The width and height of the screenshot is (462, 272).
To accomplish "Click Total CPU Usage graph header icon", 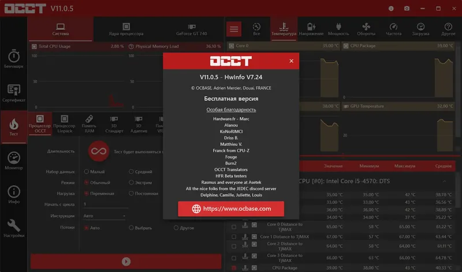I will click(34, 47).
